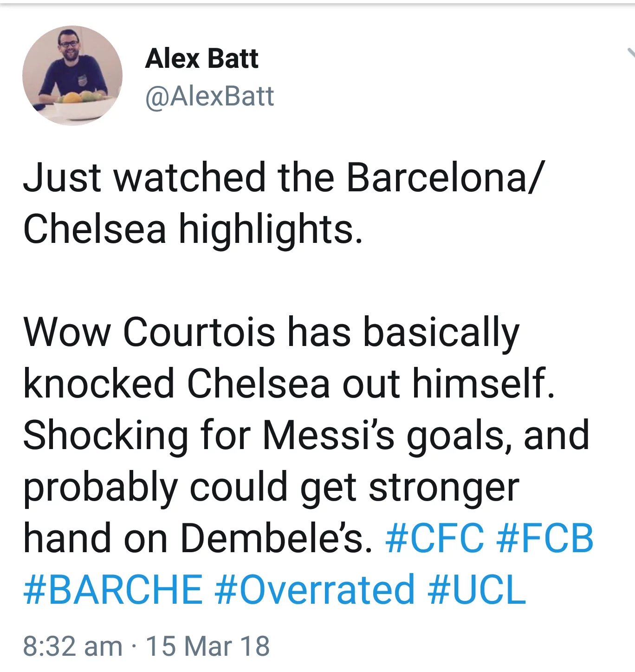635x672 pixels.
Task: Open the #CFC hashtag
Action: [x=437, y=538]
